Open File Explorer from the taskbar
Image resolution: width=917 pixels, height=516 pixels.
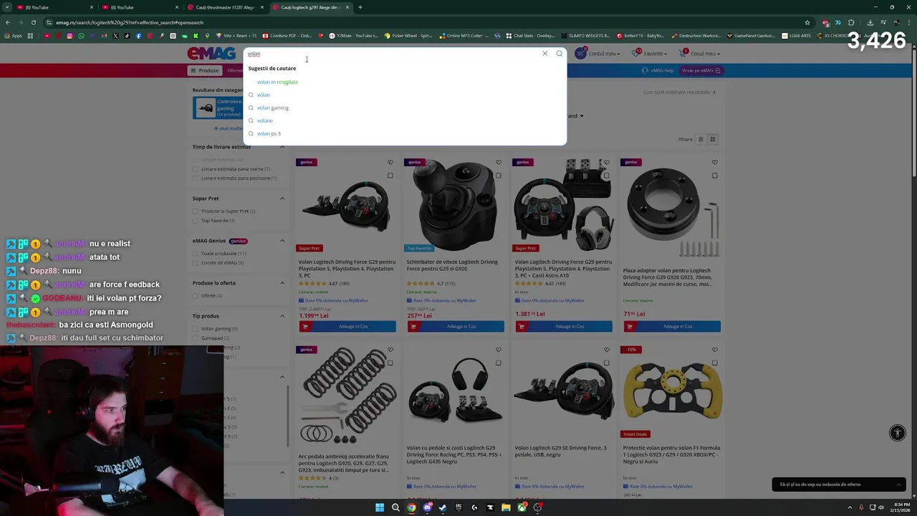506,507
